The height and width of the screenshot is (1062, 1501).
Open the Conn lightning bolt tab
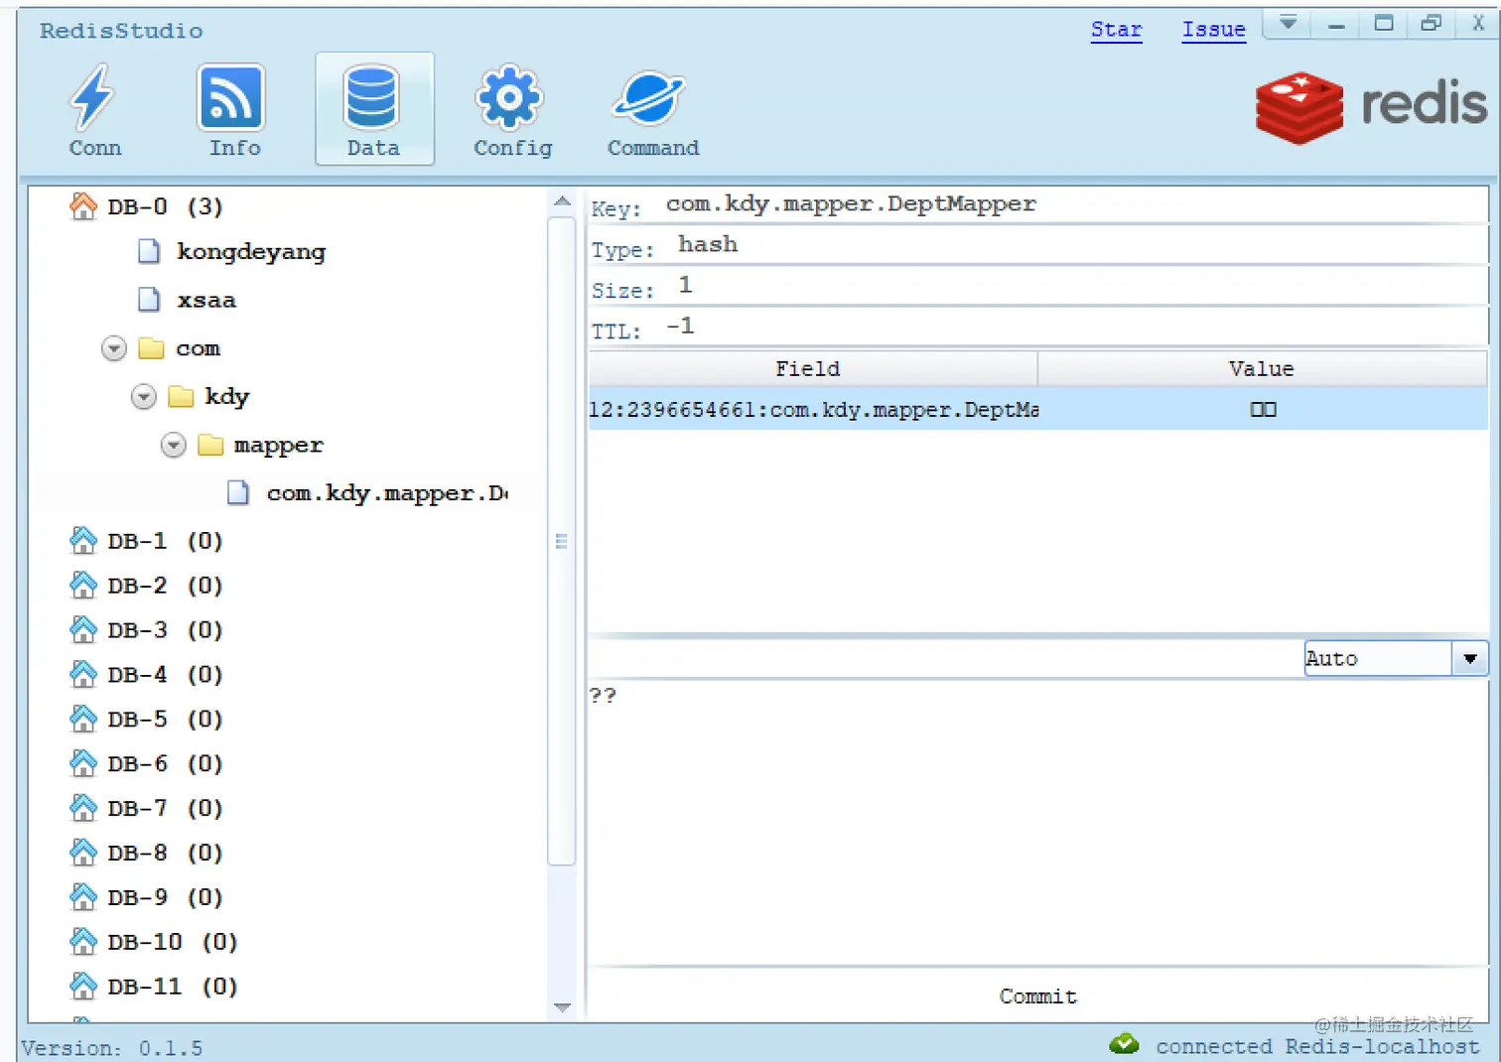click(94, 109)
